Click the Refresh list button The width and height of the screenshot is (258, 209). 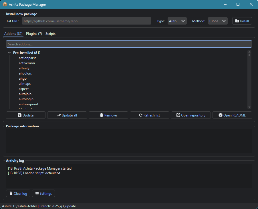(x=149, y=115)
